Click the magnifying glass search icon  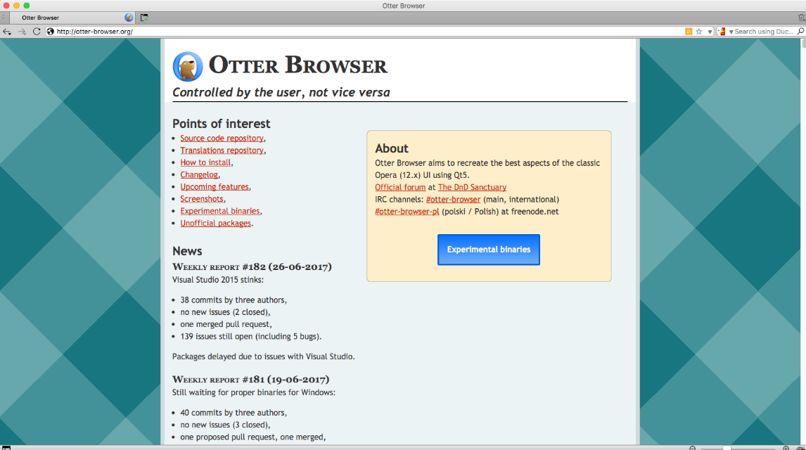pyautogui.click(x=800, y=32)
